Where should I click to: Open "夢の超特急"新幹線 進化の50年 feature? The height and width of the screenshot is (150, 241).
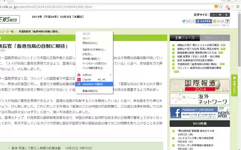196,131
